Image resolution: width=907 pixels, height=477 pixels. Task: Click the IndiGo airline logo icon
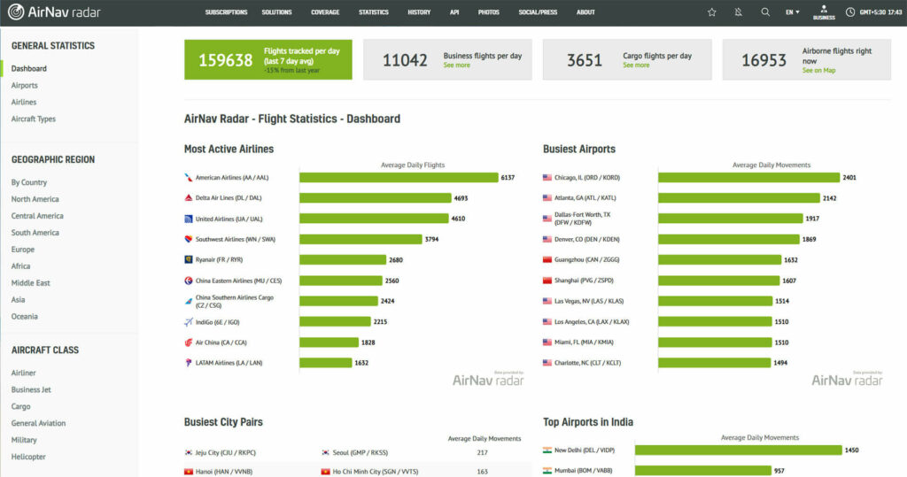[189, 322]
